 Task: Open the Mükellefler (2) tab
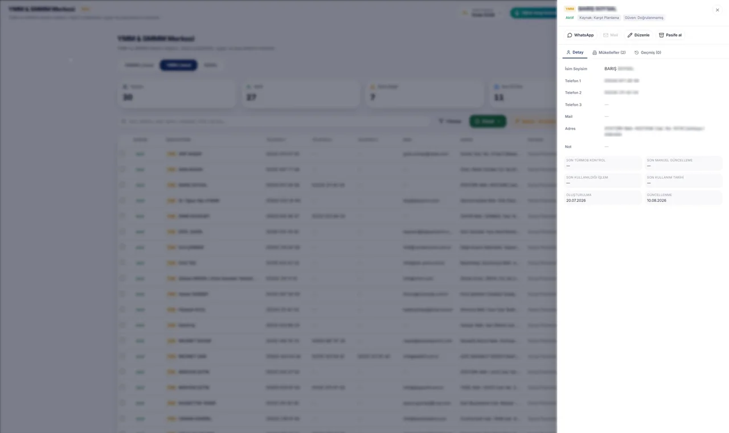tap(609, 52)
